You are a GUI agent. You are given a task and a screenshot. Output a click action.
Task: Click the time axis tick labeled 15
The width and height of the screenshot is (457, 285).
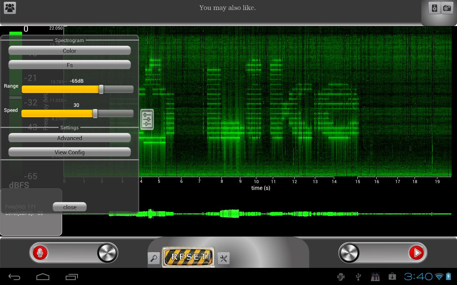tap(358, 181)
